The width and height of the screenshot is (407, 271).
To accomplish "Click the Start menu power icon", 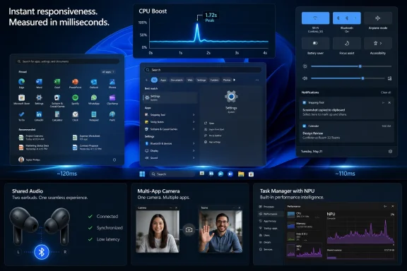I will [114, 159].
